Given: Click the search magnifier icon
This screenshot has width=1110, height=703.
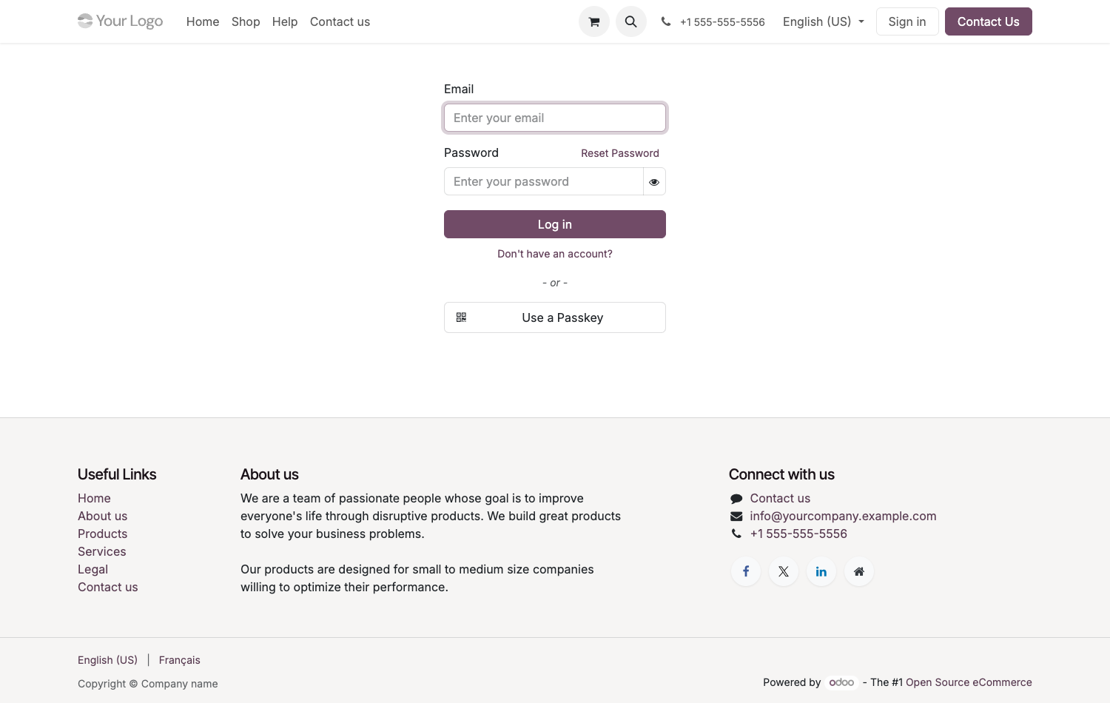Looking at the screenshot, I should pos(631,21).
